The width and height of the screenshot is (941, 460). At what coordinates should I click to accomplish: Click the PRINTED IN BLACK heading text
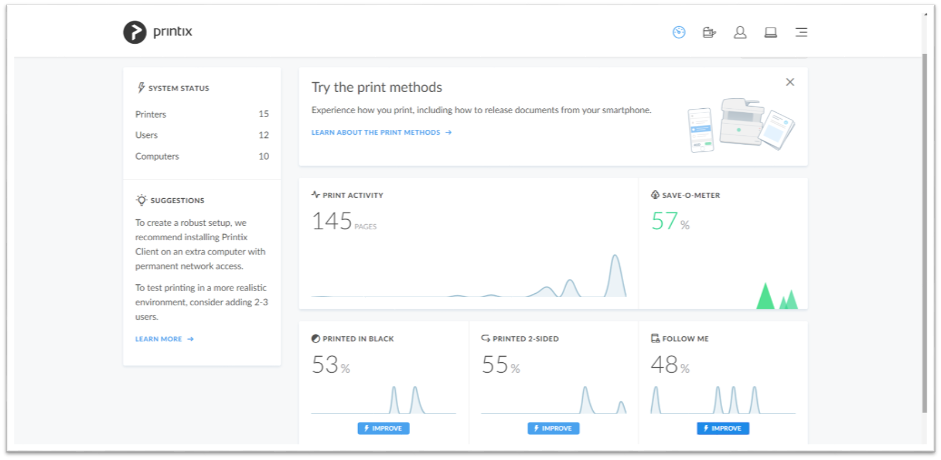[x=358, y=339]
